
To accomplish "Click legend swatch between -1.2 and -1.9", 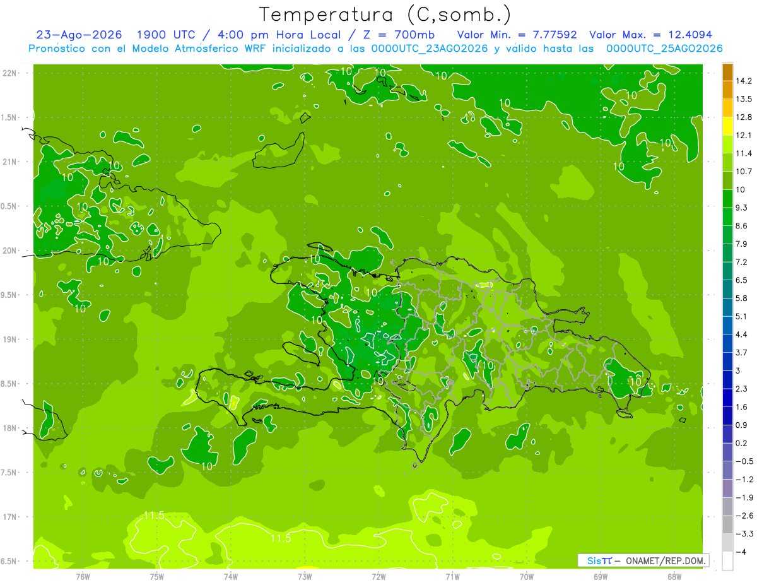I will 727,488.
